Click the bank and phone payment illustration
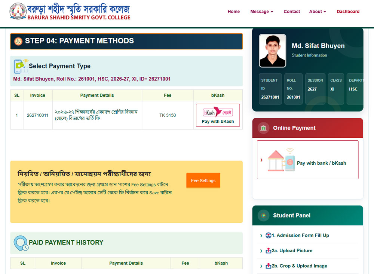 282,160
